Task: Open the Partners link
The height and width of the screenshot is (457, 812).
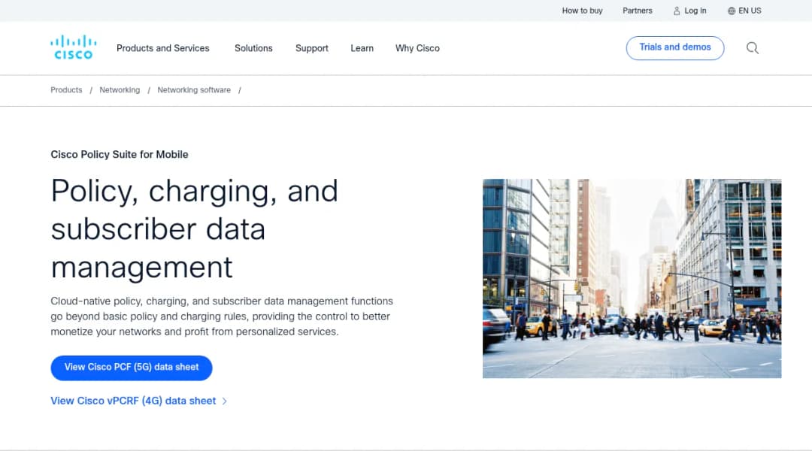Action: [x=637, y=11]
